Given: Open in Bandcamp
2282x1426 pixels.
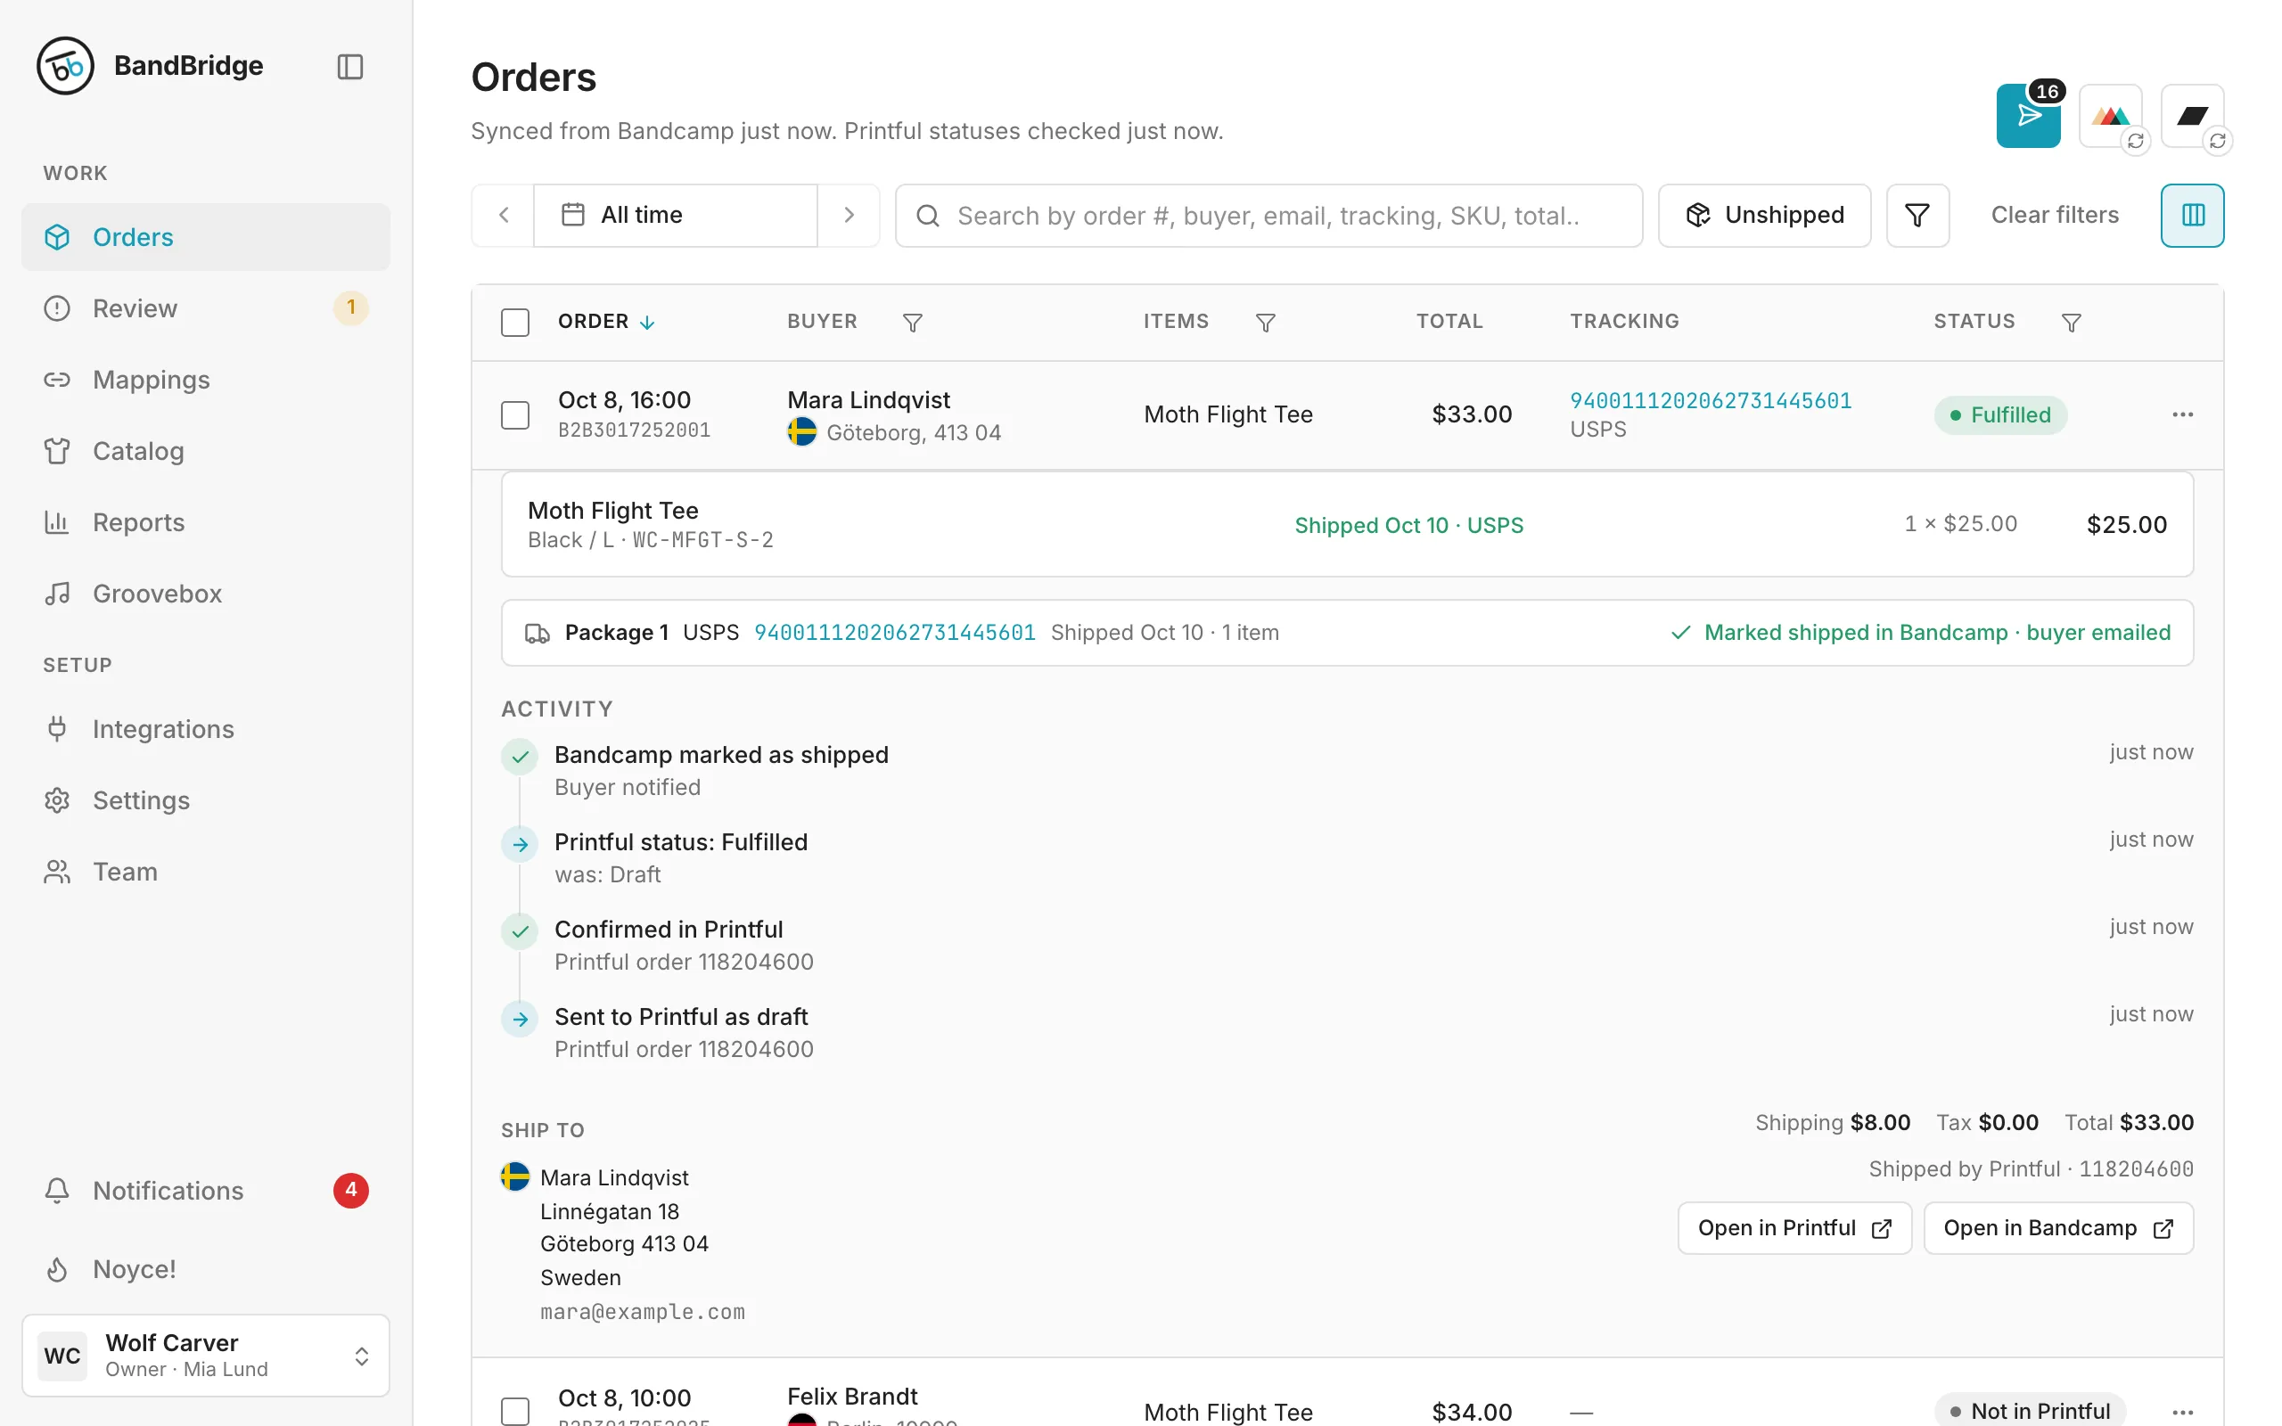Looking at the screenshot, I should tap(2058, 1228).
